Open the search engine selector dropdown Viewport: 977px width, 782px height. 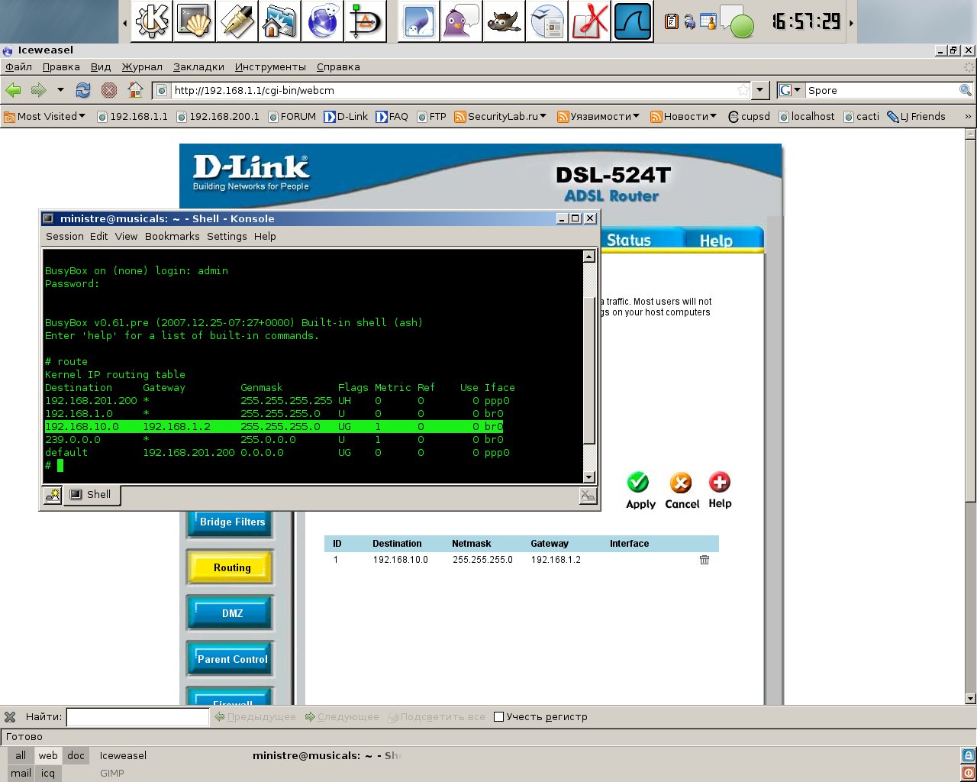tap(790, 90)
